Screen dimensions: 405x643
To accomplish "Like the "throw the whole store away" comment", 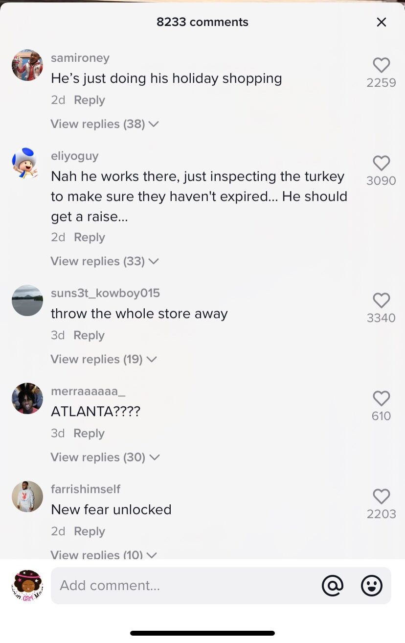I will (x=381, y=301).
